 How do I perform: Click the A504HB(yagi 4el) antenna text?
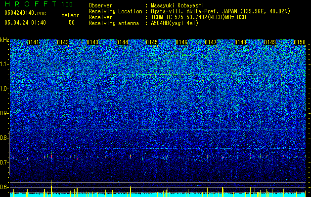click(175, 23)
